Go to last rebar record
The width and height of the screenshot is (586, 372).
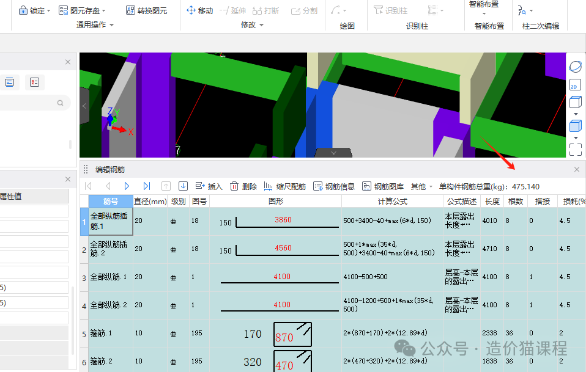point(147,186)
